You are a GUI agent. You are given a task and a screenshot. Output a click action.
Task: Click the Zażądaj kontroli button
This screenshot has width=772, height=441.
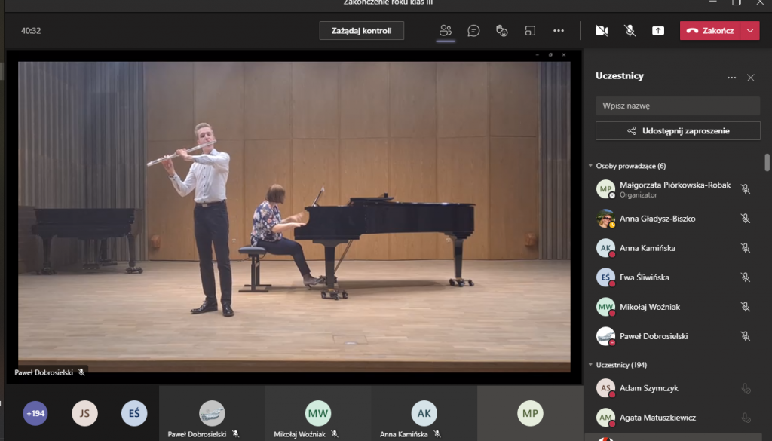click(361, 31)
